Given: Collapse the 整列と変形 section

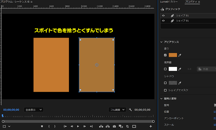Looking at the screenshot, I should coord(162,99).
